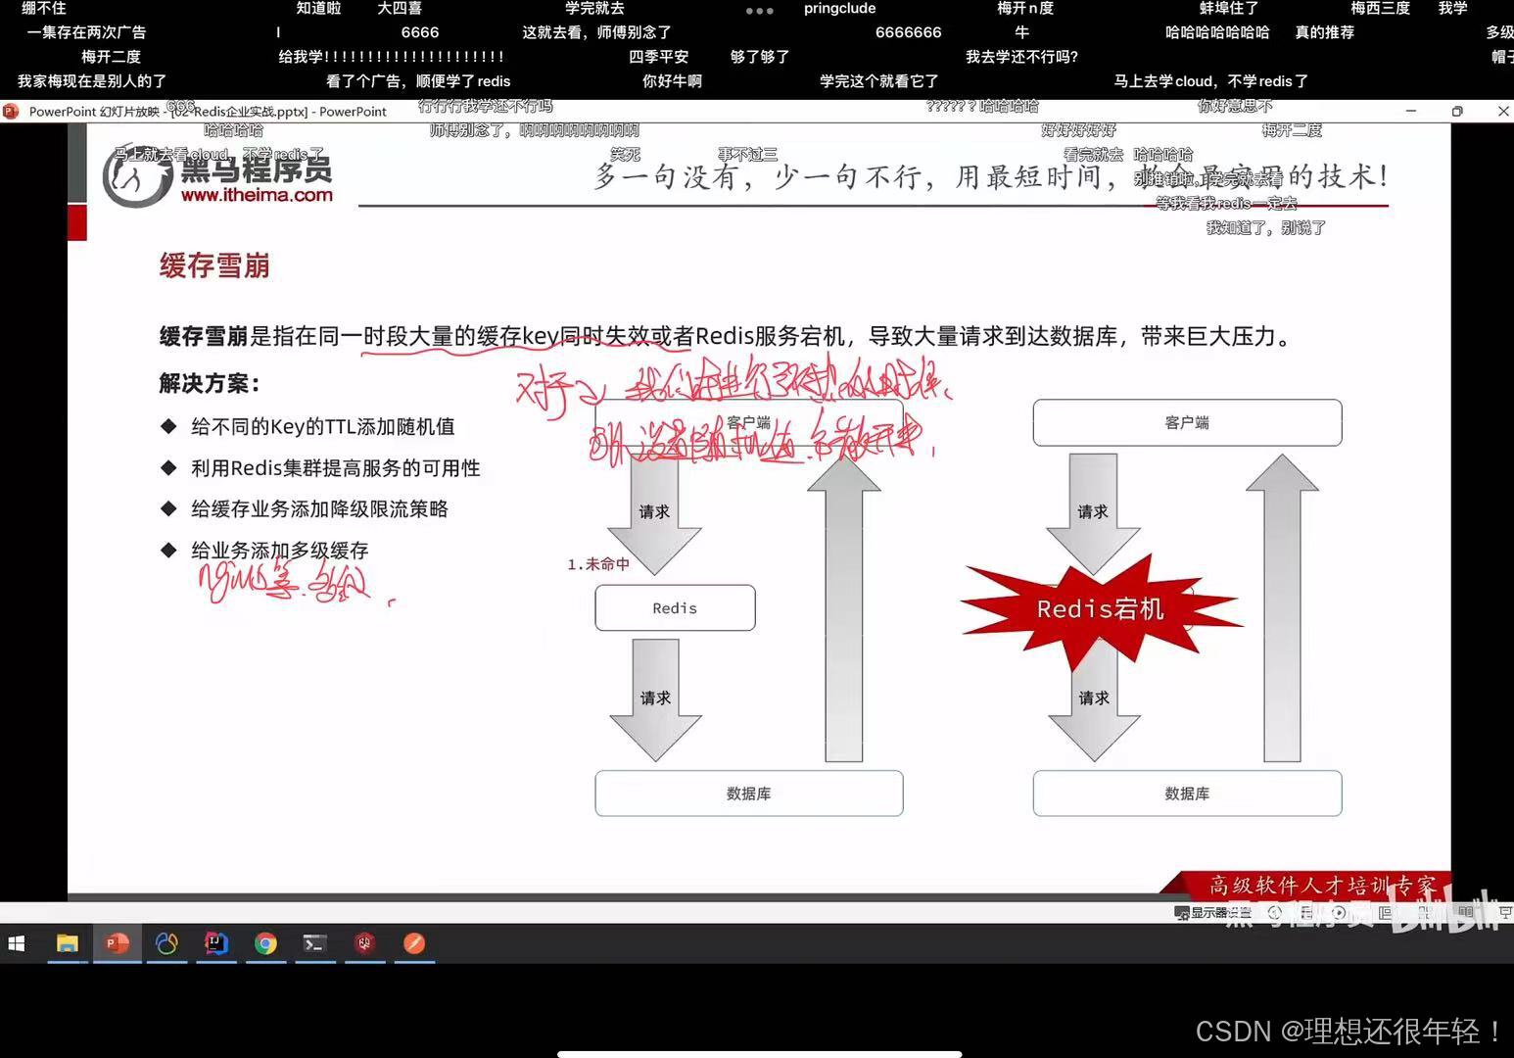Click the www.itheima.com link in header

tap(257, 195)
